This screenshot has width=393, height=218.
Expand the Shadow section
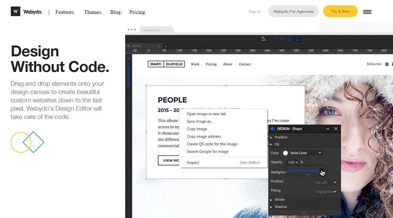click(x=304, y=207)
